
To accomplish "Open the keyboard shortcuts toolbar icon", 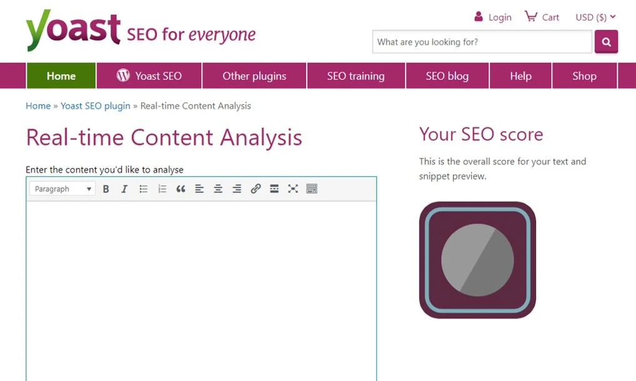I will [x=312, y=188].
